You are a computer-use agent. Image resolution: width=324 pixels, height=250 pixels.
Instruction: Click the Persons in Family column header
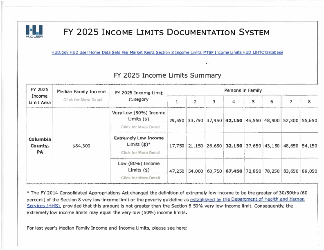pyautogui.click(x=243, y=90)
